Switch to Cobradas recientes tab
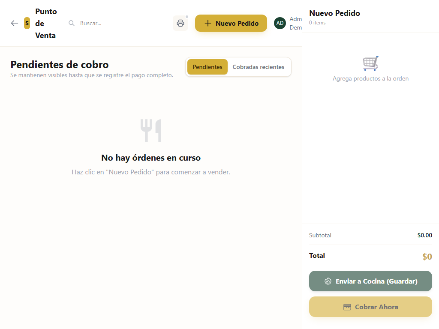 coord(259,67)
